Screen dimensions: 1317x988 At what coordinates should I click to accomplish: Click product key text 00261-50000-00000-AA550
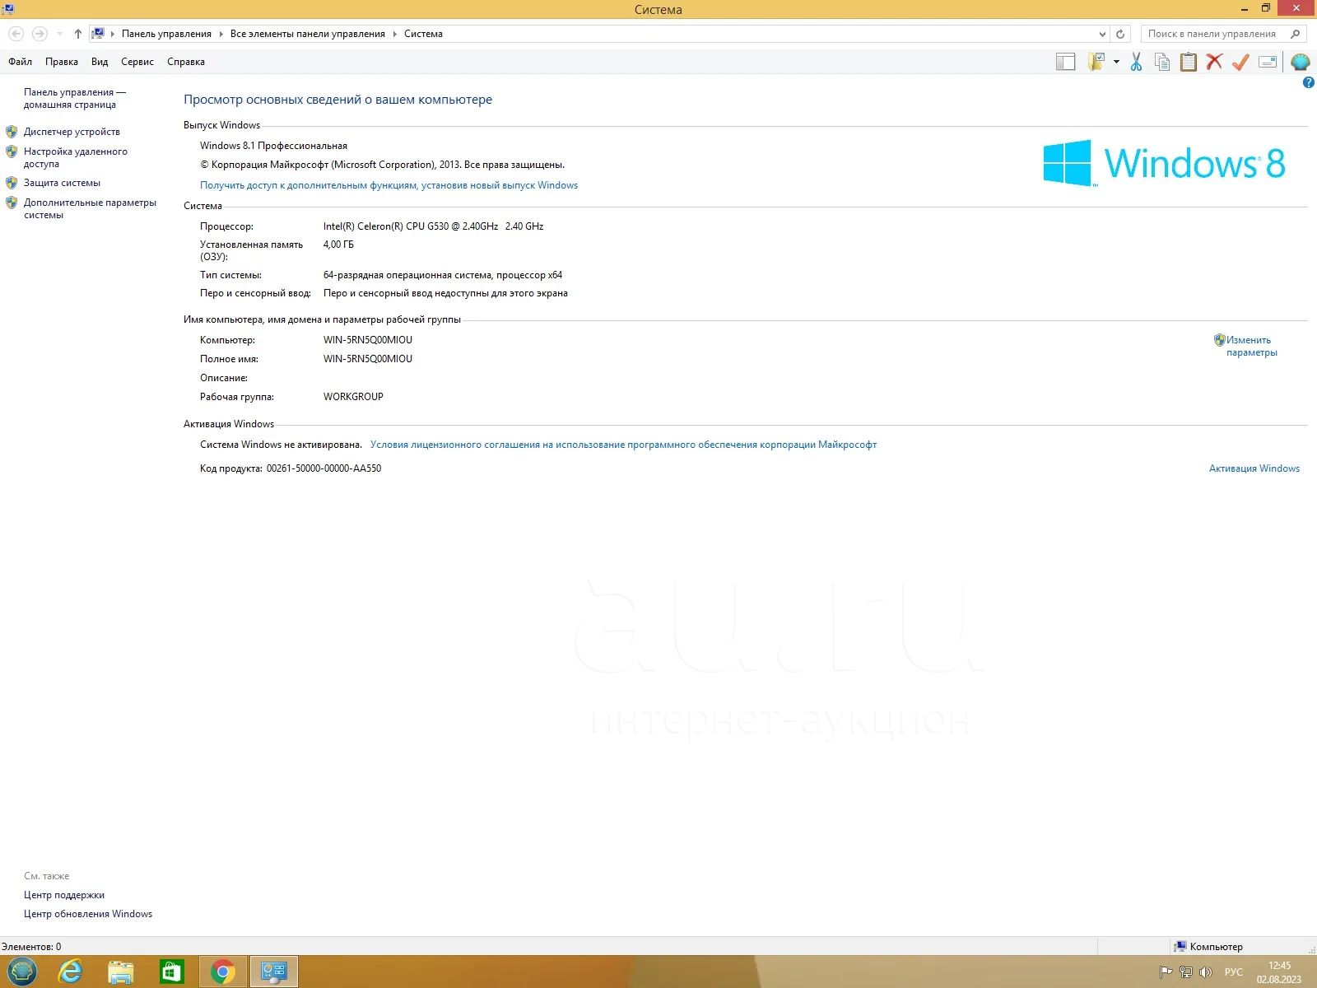click(323, 468)
